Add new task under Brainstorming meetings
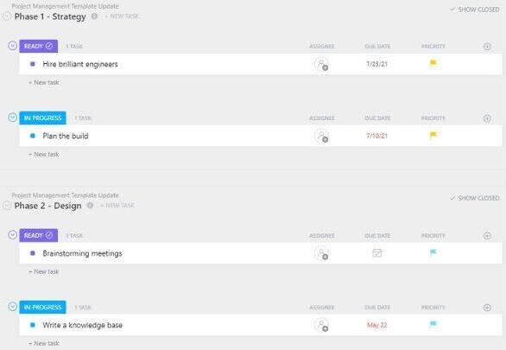Viewport: 506px width, 350px height. coord(44,272)
